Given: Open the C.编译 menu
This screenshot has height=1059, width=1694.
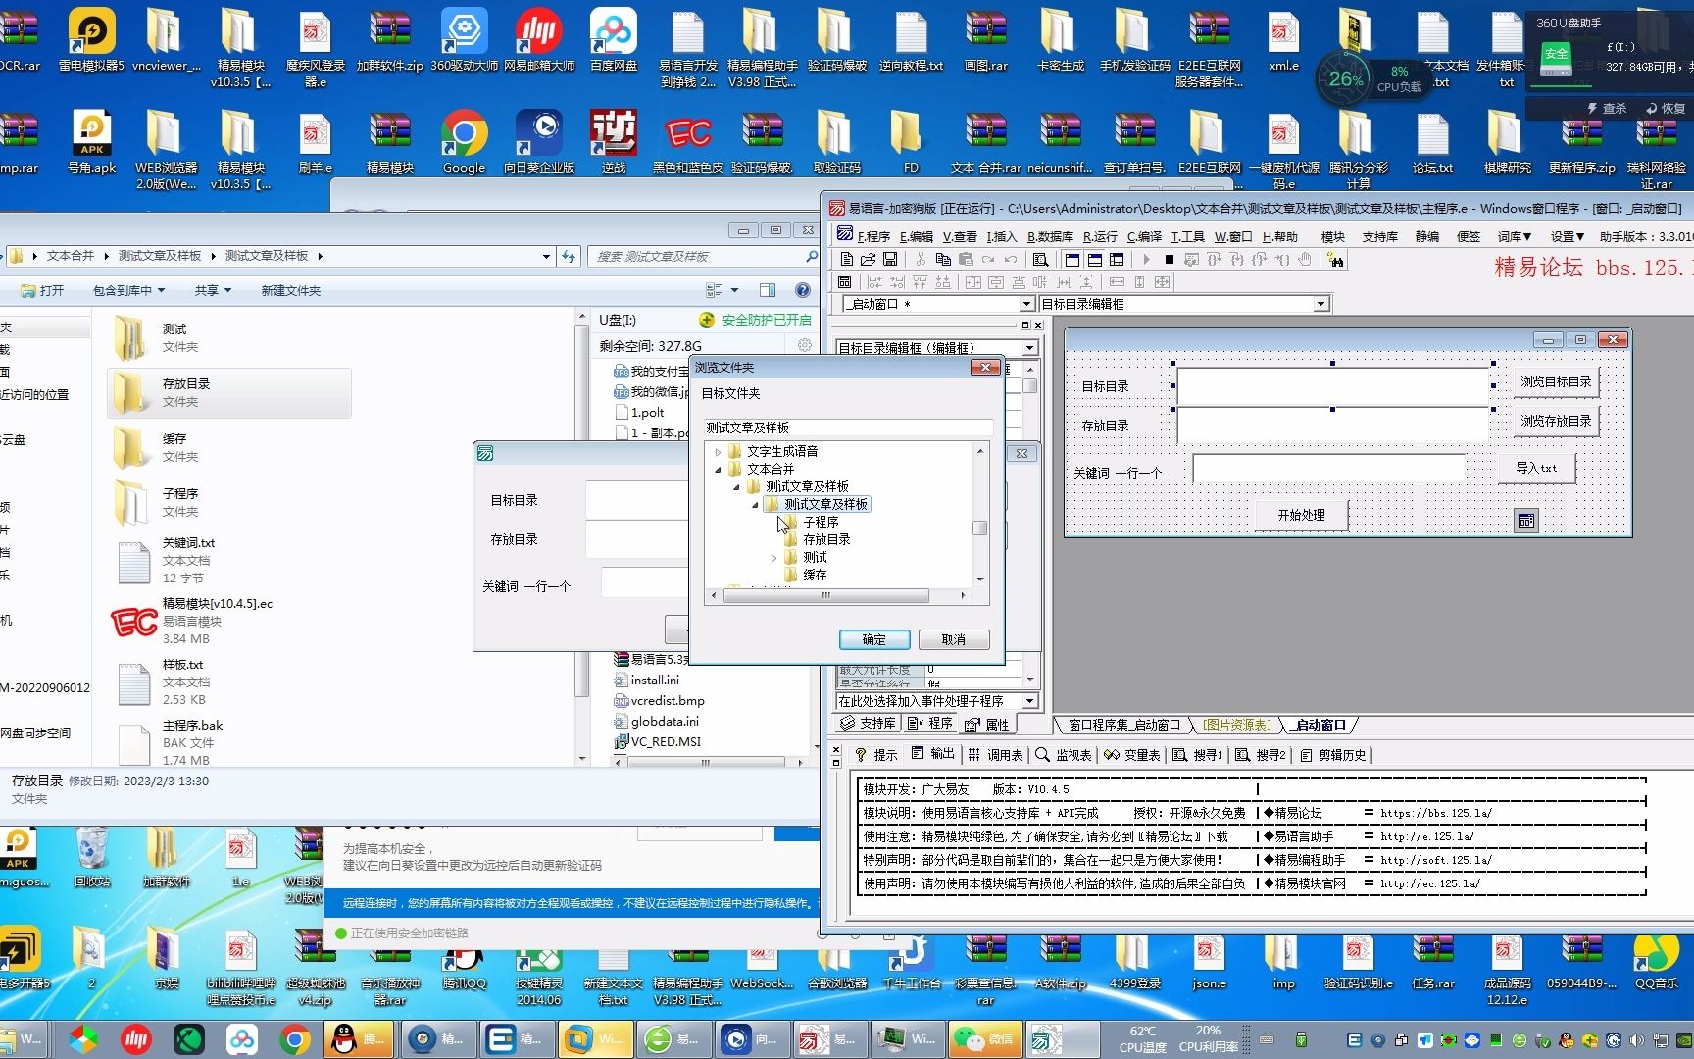Looking at the screenshot, I should point(1144,237).
